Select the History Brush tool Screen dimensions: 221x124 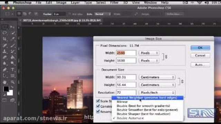coord(12,51)
